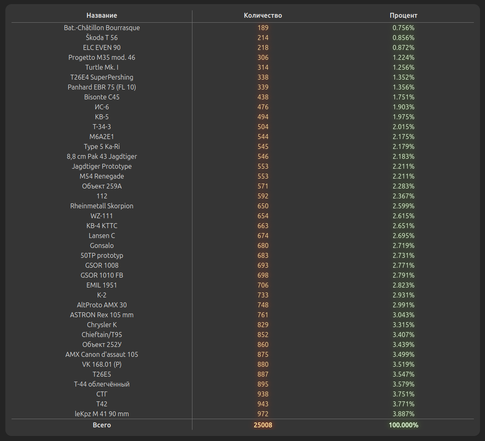Select the AMX Canon d'assaut 105 name
This screenshot has width=485, height=441.
(x=102, y=354)
